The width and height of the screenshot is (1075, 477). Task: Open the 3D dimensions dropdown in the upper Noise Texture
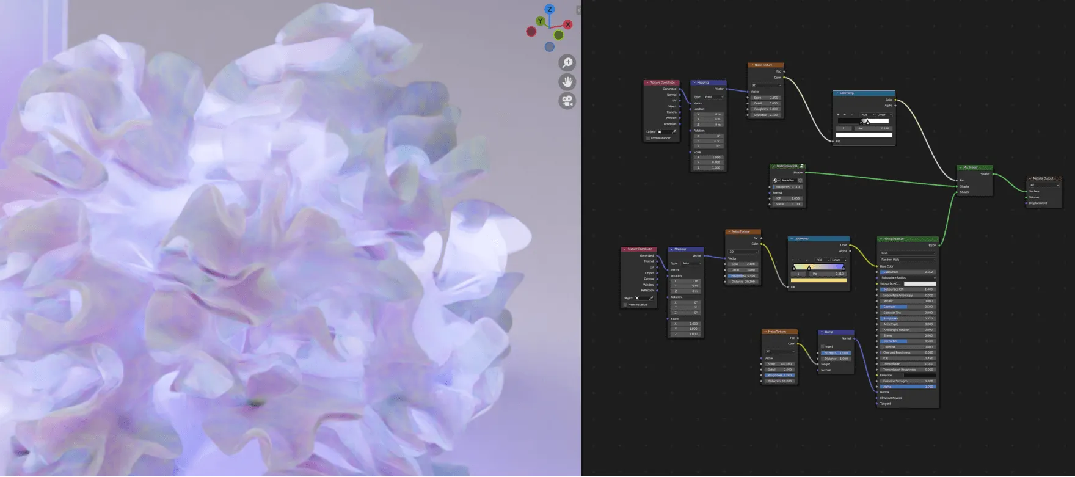click(x=766, y=85)
